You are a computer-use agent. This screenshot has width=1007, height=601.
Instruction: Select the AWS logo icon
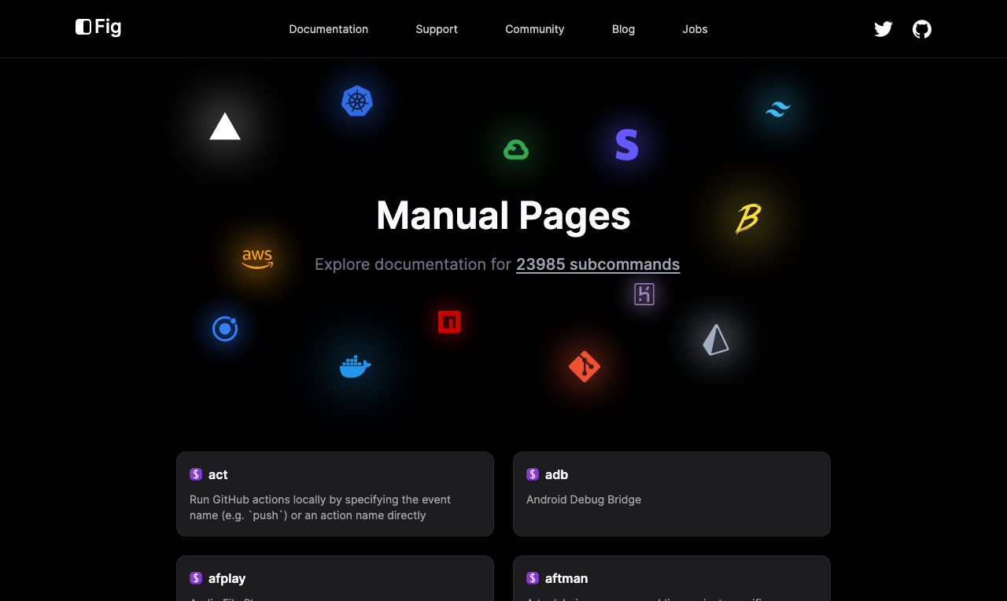click(x=257, y=258)
